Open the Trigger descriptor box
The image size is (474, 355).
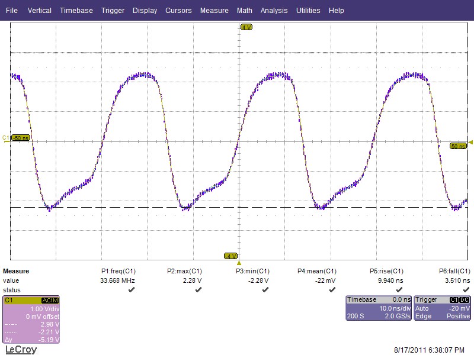(x=442, y=308)
